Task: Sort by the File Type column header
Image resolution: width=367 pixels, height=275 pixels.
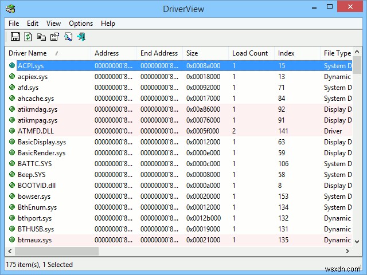Action: (x=336, y=53)
